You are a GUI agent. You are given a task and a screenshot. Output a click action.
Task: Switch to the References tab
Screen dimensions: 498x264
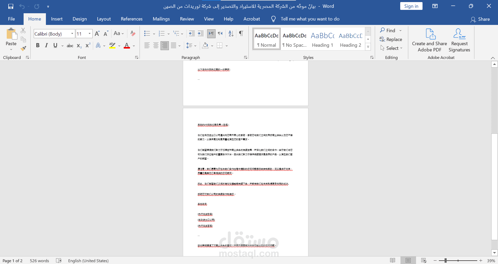click(132, 19)
